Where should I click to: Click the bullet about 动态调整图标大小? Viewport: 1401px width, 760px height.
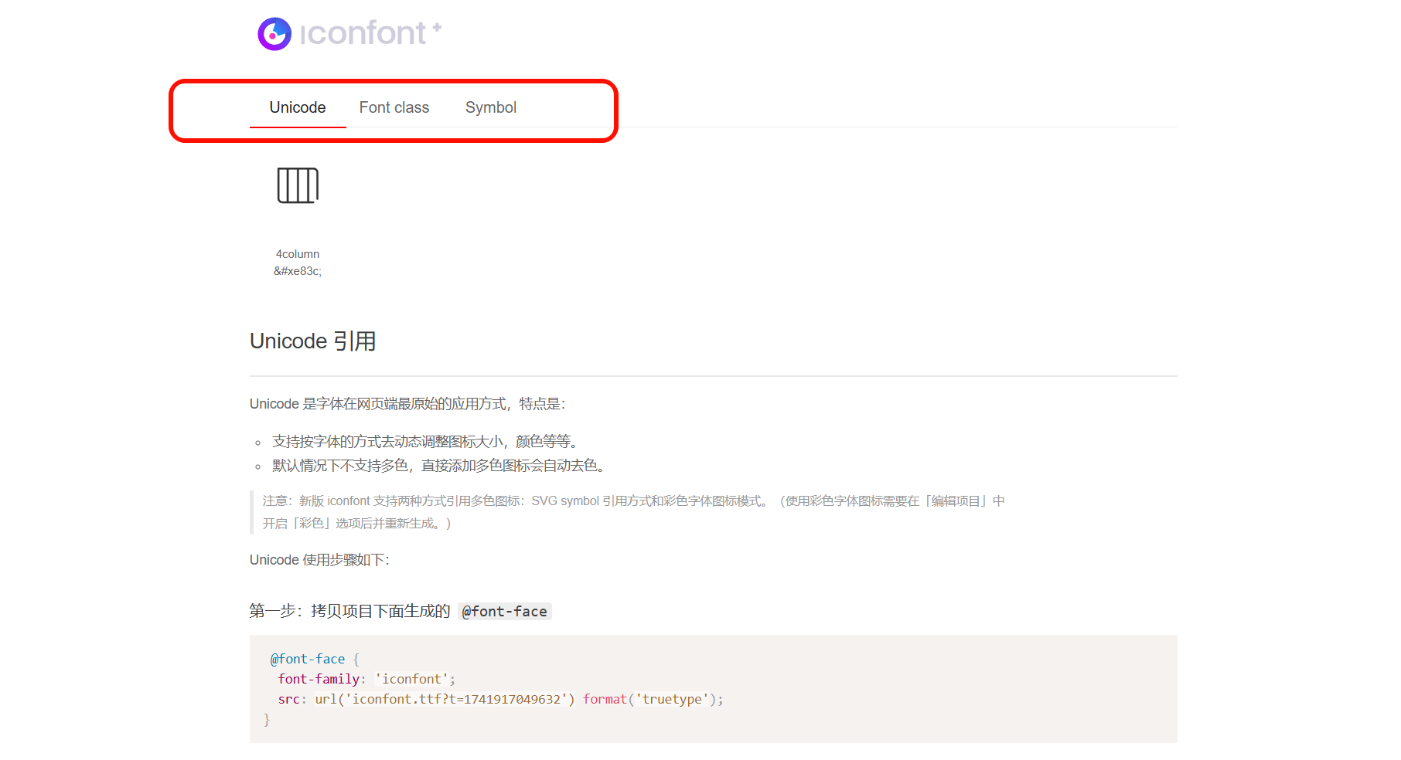pos(426,442)
